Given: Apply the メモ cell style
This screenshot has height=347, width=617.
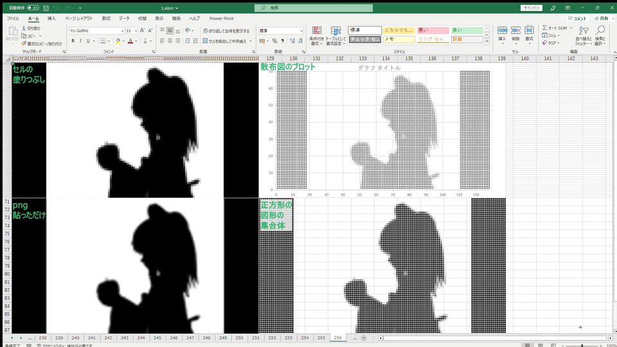Looking at the screenshot, I should click(398, 39).
